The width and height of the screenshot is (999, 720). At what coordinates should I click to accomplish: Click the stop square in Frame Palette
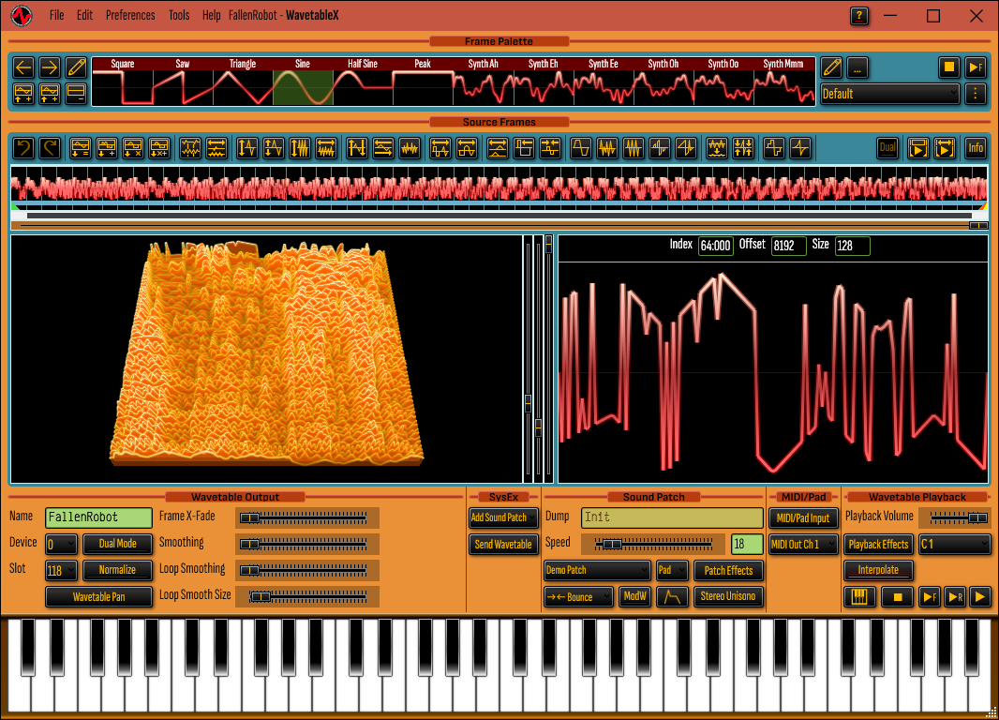pyautogui.click(x=948, y=67)
